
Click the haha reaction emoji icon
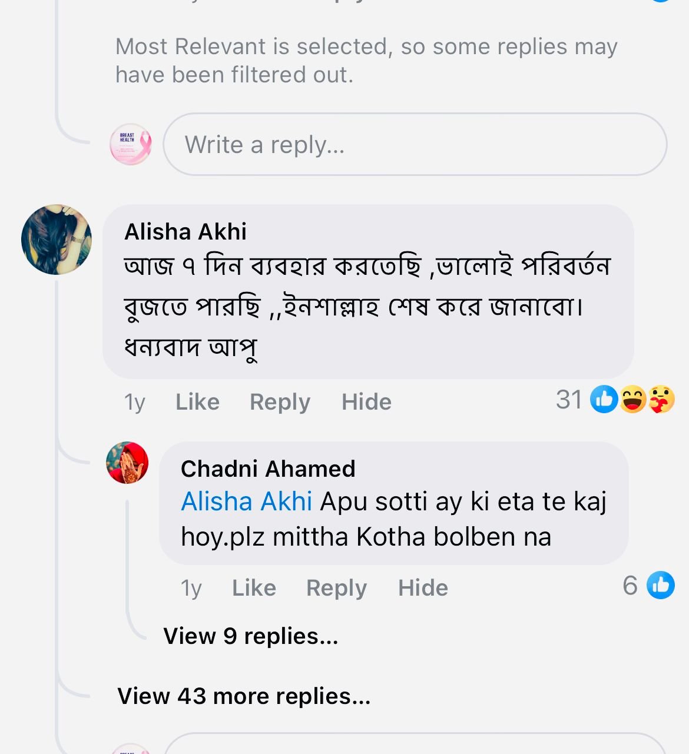point(633,400)
